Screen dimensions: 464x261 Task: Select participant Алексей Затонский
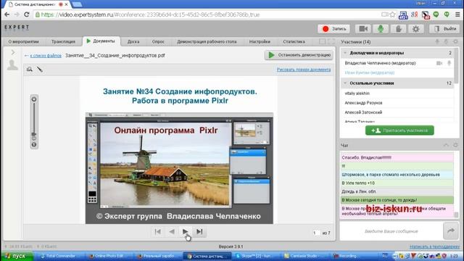pos(363,112)
